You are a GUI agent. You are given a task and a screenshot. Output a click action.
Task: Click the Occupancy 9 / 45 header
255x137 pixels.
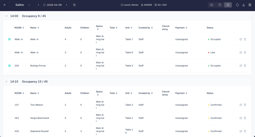tap(34, 16)
